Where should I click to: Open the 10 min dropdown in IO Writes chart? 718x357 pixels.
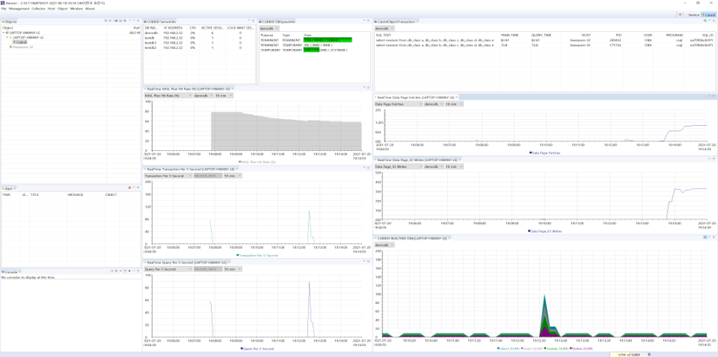[x=454, y=167]
